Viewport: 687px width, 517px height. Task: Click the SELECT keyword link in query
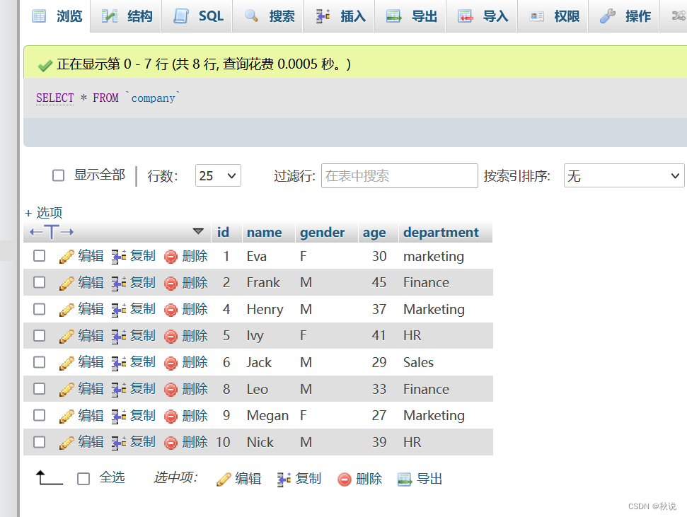54,98
